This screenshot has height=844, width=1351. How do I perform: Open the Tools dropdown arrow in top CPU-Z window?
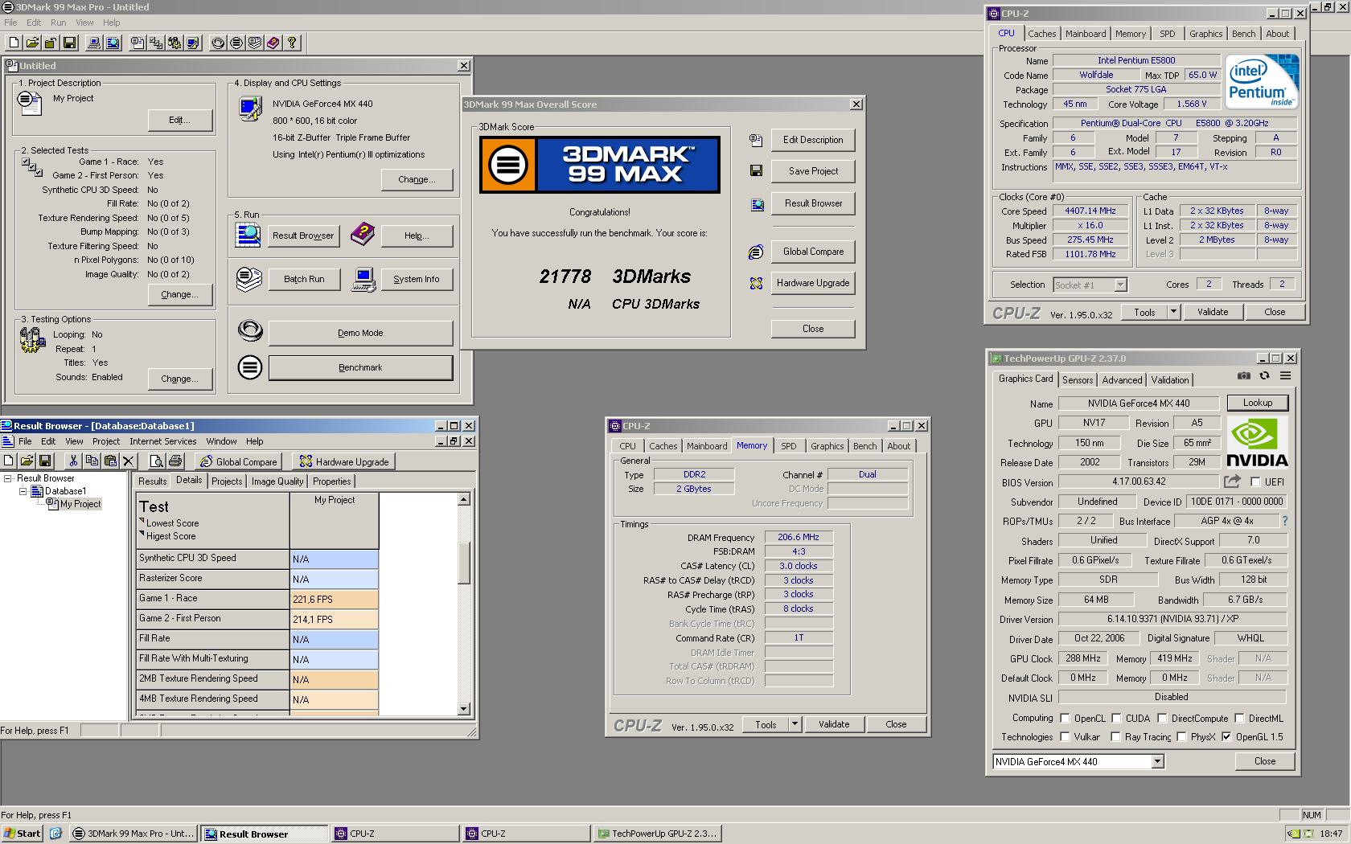[x=1172, y=312]
